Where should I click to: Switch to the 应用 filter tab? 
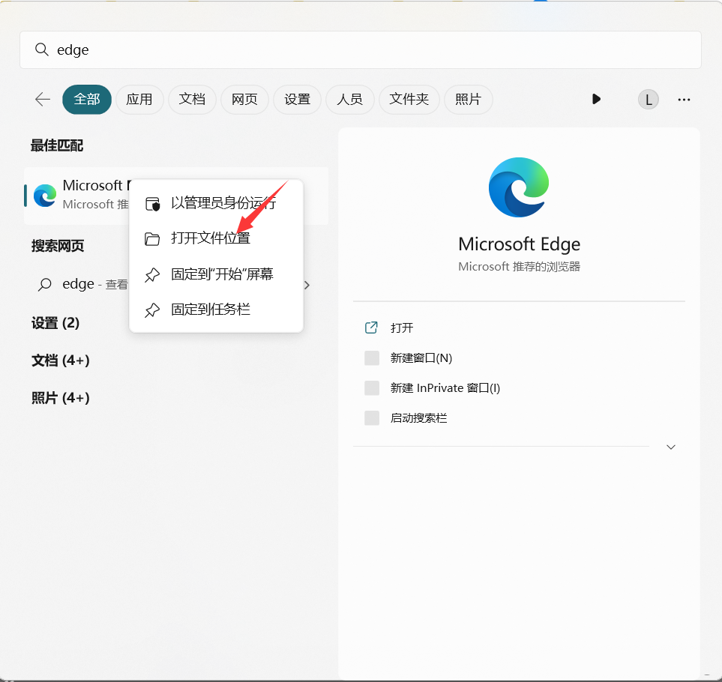coord(139,100)
